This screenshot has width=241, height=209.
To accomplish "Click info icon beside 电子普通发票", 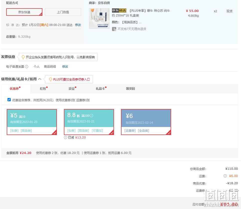I will [x=27, y=67].
